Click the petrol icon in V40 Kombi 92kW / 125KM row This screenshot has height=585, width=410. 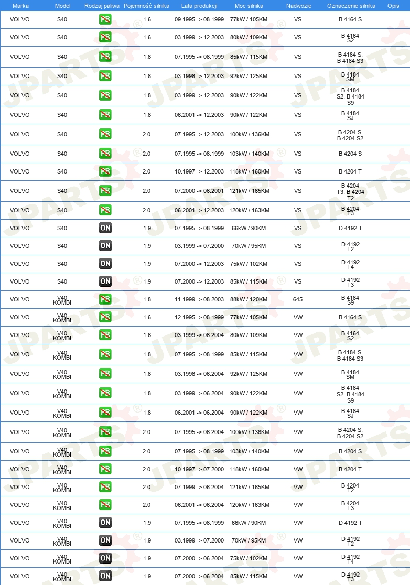pos(105,373)
